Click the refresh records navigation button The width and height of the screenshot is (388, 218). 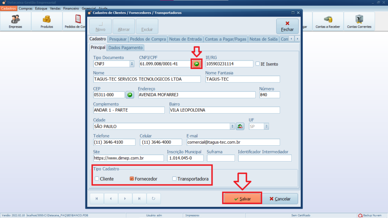coord(153,198)
